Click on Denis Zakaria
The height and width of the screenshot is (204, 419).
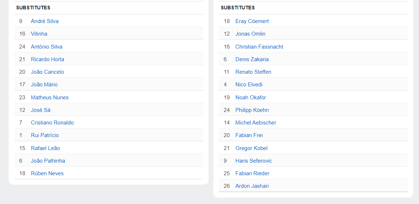point(252,59)
